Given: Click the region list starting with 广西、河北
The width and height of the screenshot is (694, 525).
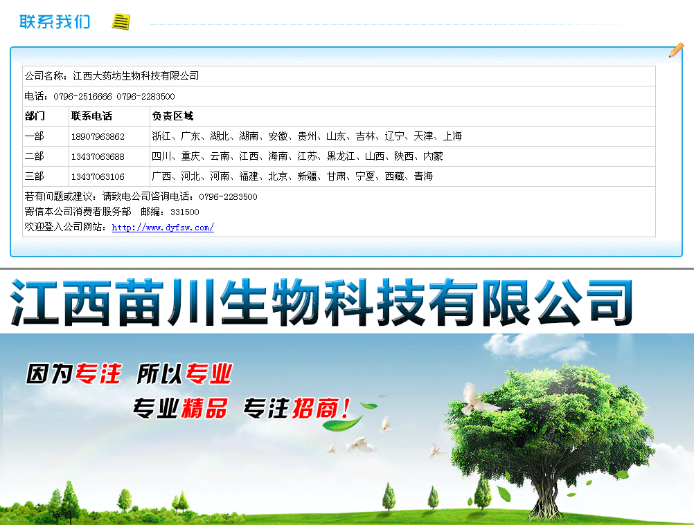Looking at the screenshot, I should (x=292, y=176).
